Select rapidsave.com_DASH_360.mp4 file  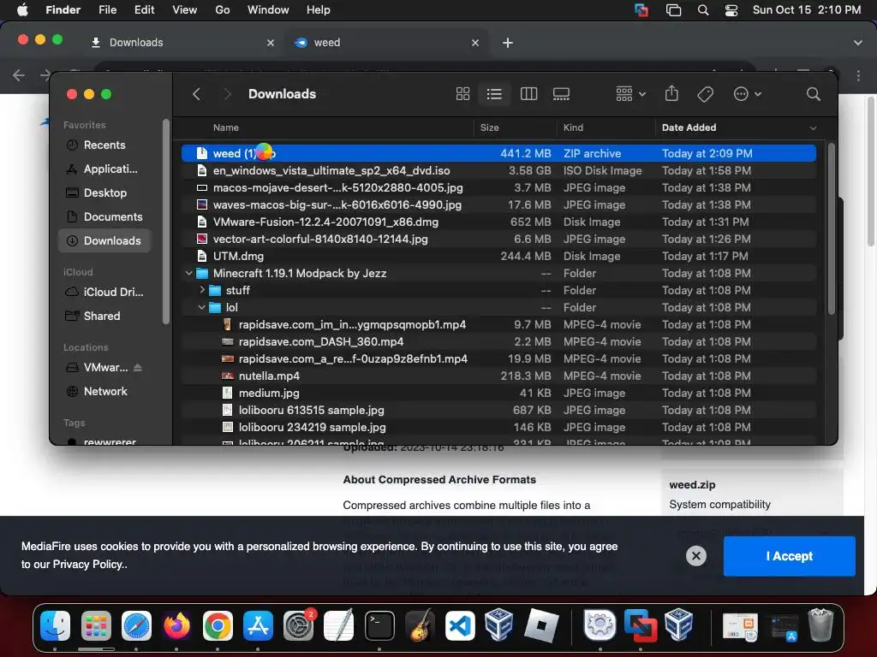click(498, 341)
